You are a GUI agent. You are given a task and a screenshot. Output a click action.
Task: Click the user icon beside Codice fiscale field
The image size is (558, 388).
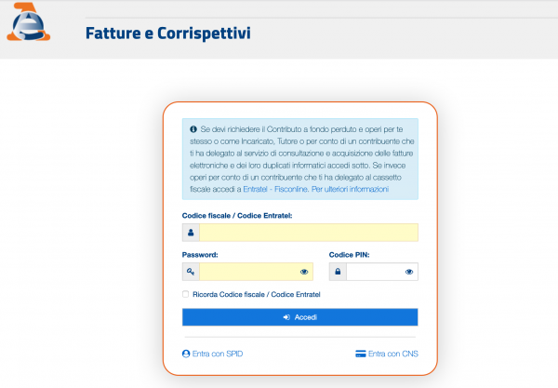(x=191, y=233)
